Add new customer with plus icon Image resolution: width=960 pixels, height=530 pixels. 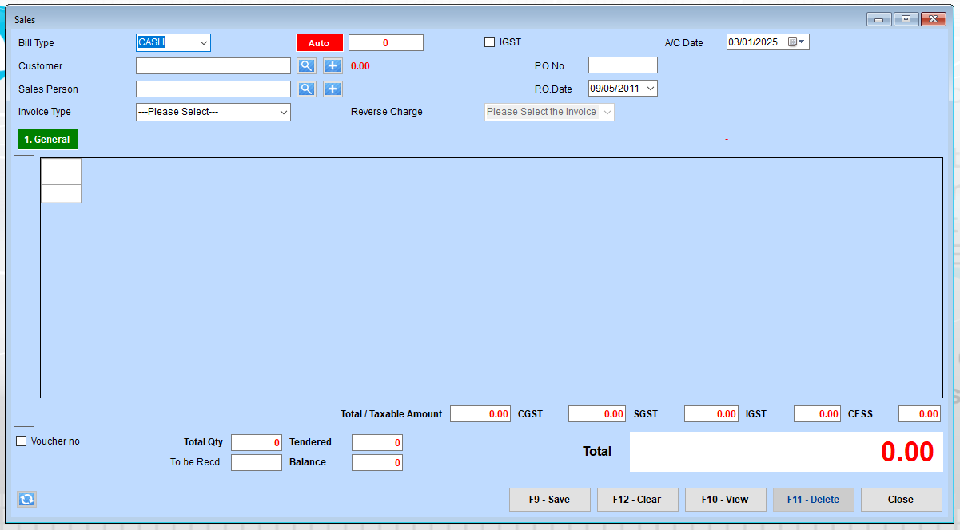click(x=333, y=66)
